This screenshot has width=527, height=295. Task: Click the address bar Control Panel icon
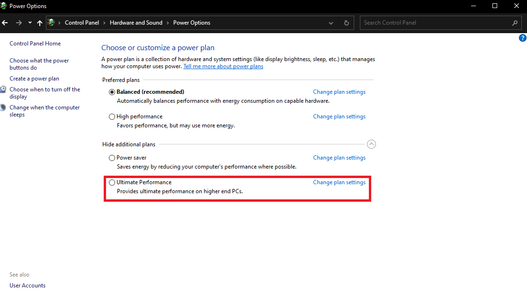[51, 23]
